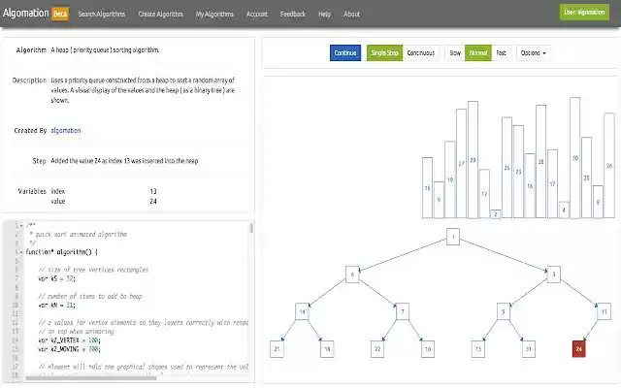The height and width of the screenshot is (388, 621).
Task: Open the algomation creator link
Action: point(66,130)
